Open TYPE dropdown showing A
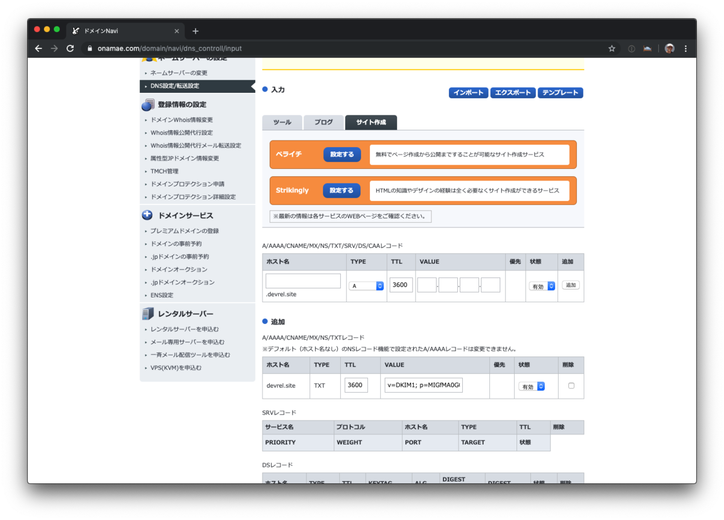This screenshot has width=724, height=520. 366,286
